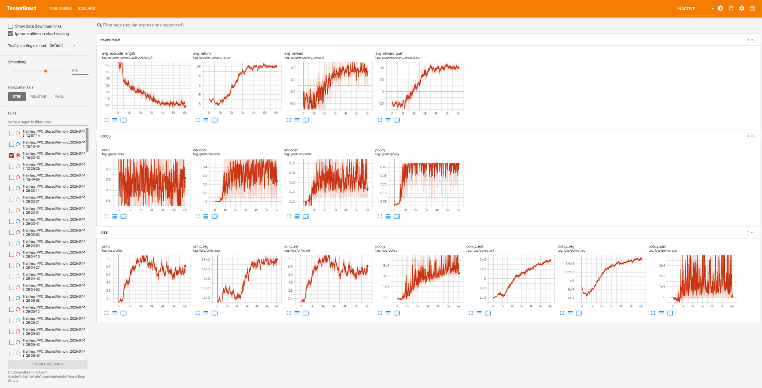This screenshot has width=762, height=388.
Task: Set horizontal axis to WALL
Action: tap(60, 97)
